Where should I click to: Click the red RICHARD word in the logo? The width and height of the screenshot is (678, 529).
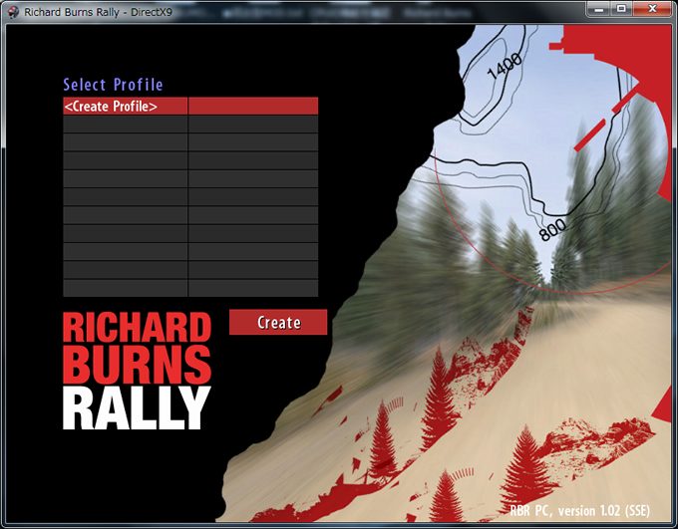[136, 328]
